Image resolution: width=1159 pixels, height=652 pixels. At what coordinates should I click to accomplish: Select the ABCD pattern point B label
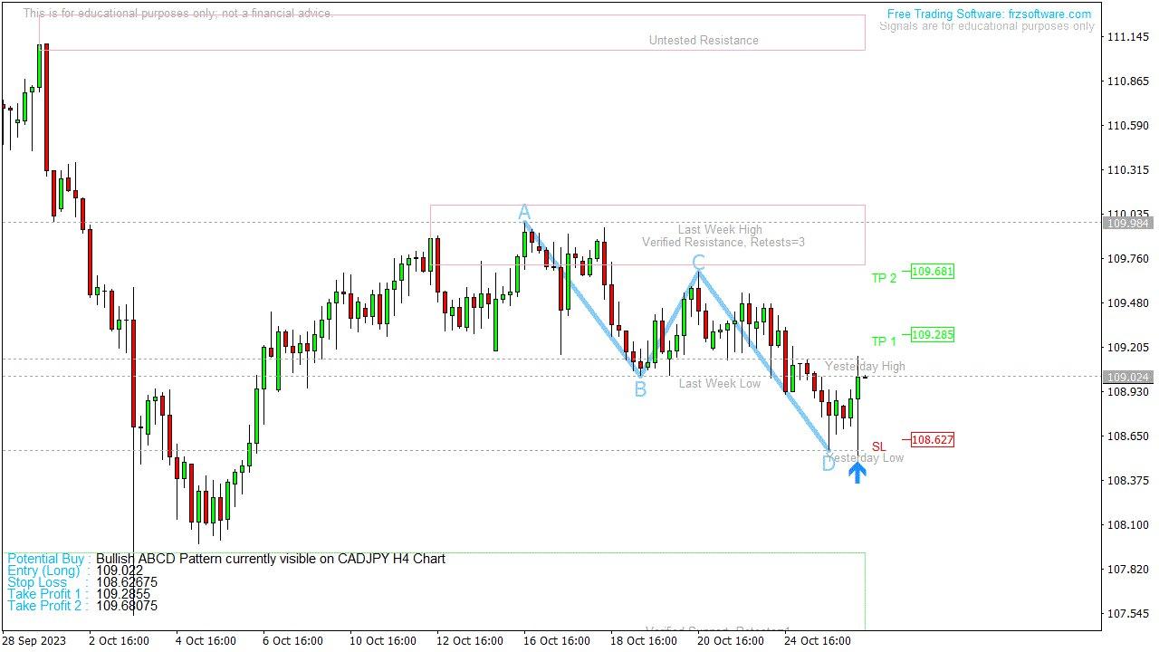coord(640,390)
